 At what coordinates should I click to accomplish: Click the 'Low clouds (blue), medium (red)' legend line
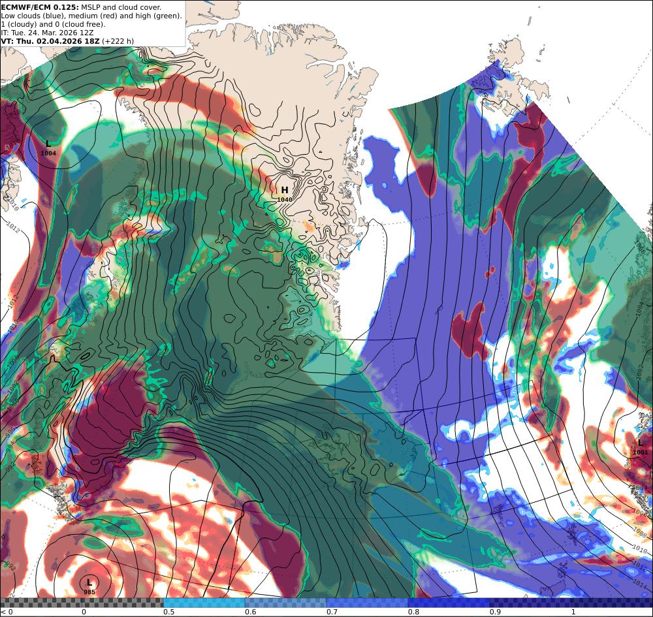coord(91,16)
